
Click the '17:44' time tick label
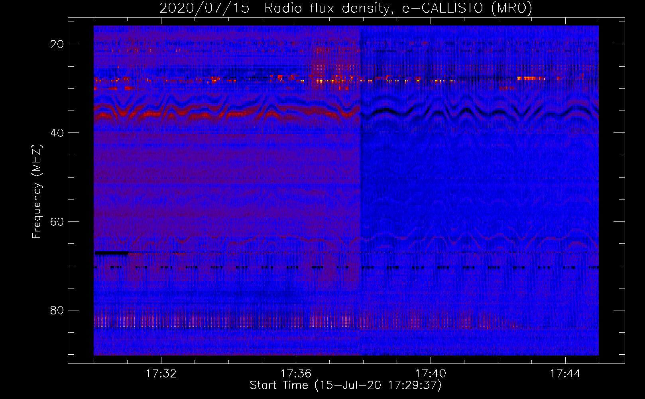point(565,374)
